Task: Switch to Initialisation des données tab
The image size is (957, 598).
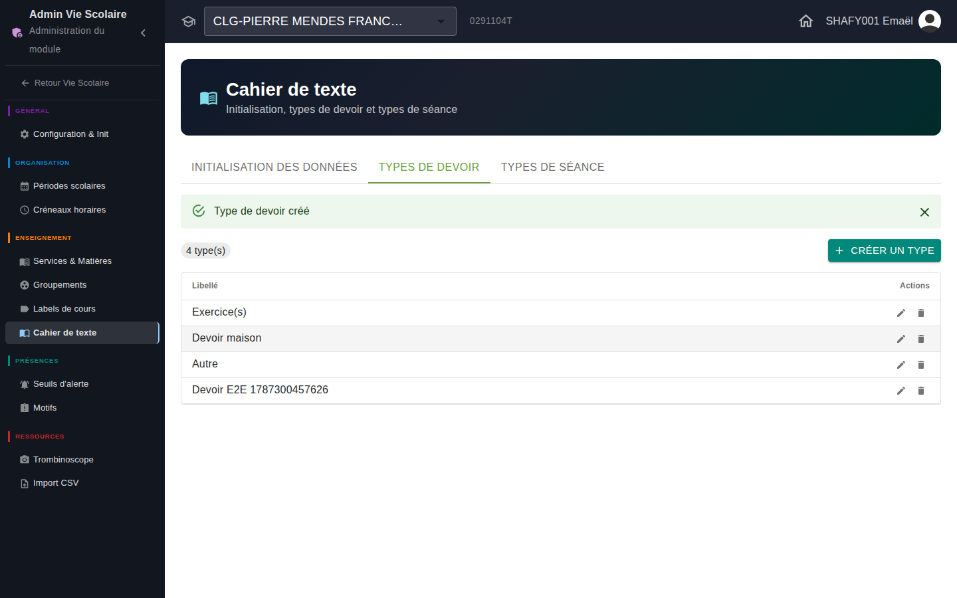Action: tap(274, 167)
